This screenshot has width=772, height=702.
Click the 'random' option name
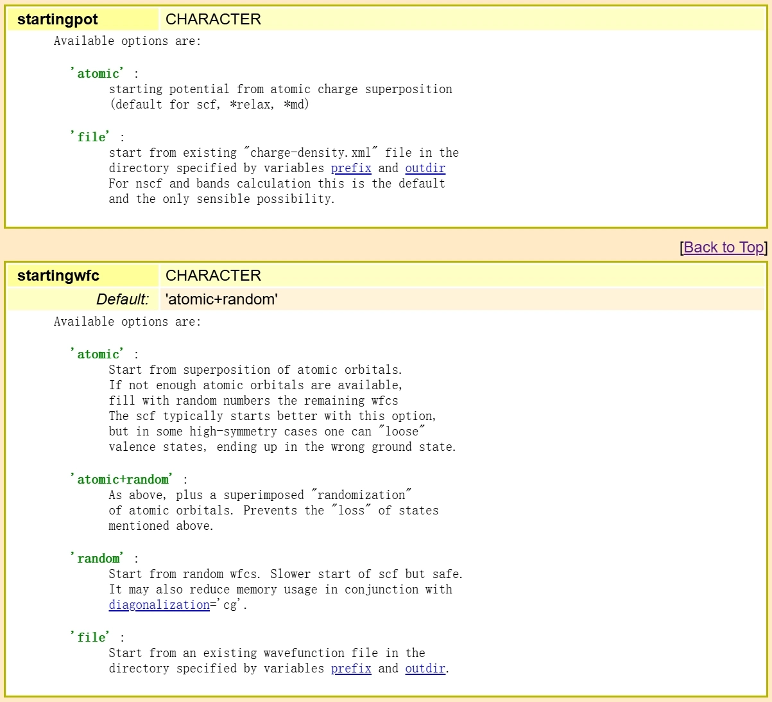pos(98,558)
